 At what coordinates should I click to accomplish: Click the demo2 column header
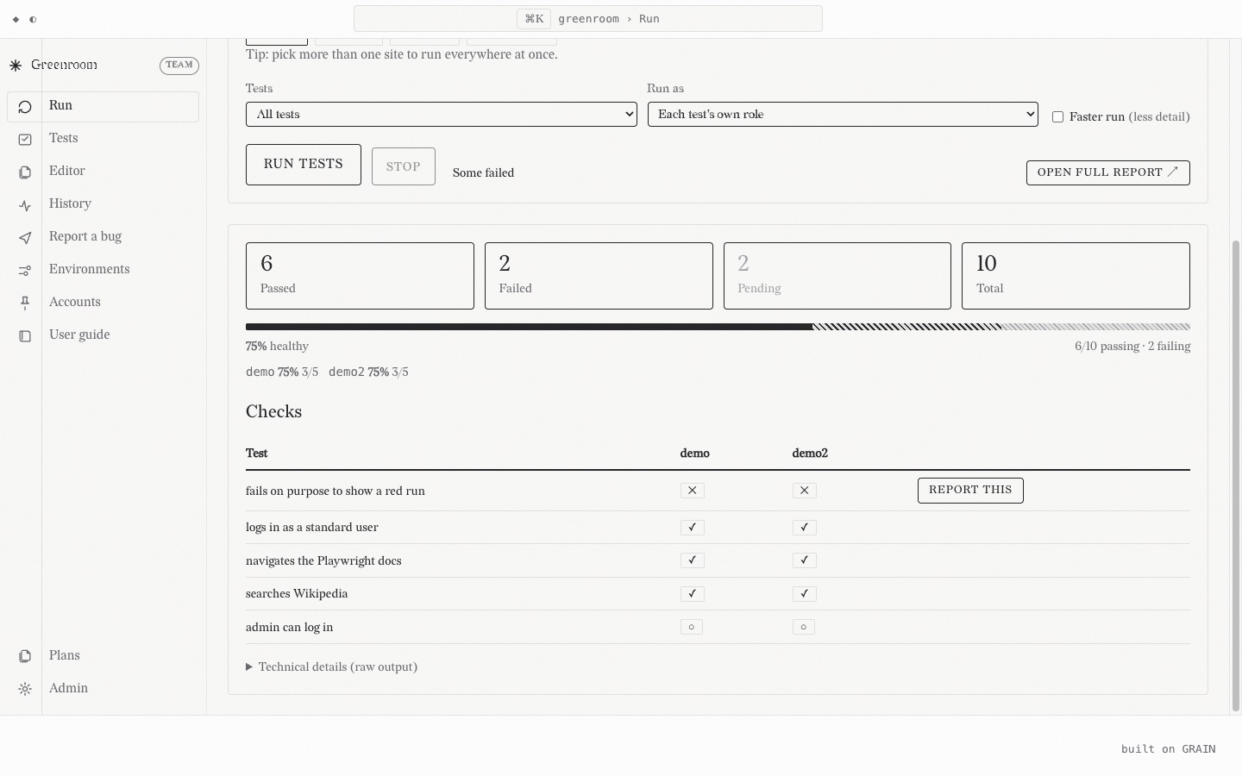tap(810, 454)
